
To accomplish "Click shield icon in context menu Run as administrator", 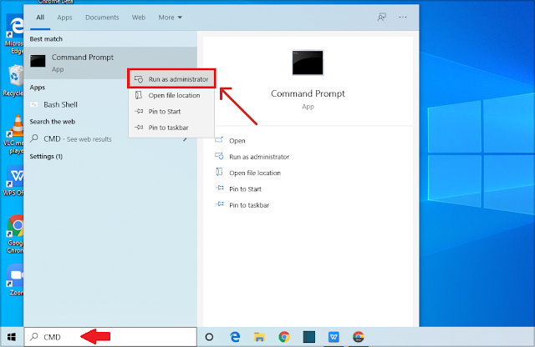I will (x=139, y=79).
